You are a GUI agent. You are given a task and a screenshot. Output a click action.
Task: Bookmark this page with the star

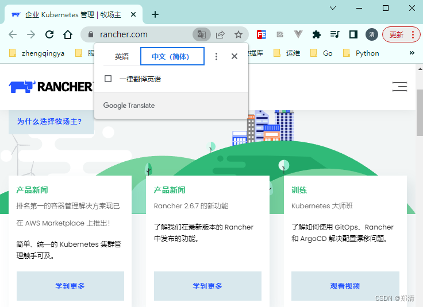pyautogui.click(x=238, y=34)
